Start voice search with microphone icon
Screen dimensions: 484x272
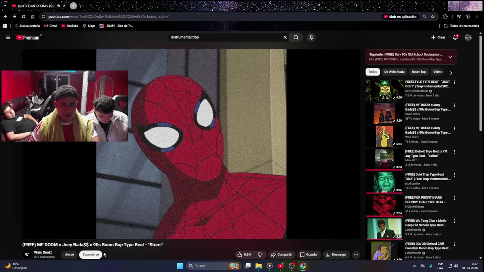311,37
